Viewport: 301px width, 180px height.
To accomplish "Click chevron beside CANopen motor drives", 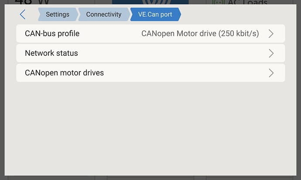I will [271, 73].
